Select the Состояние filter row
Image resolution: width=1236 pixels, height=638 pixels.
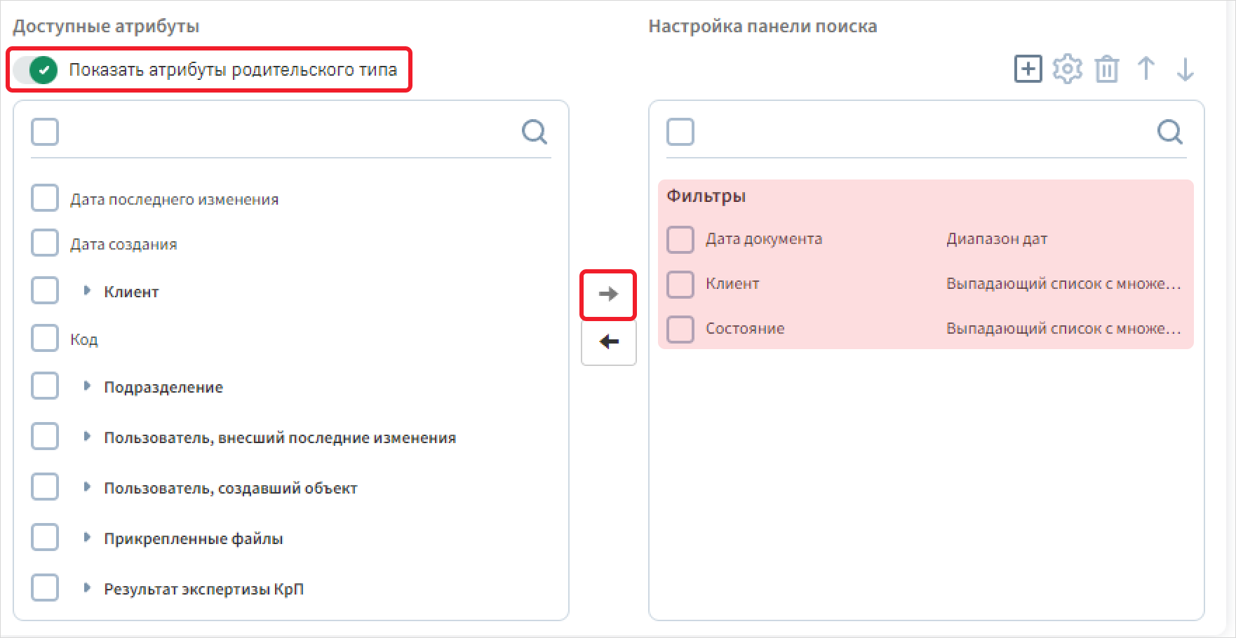tap(925, 328)
